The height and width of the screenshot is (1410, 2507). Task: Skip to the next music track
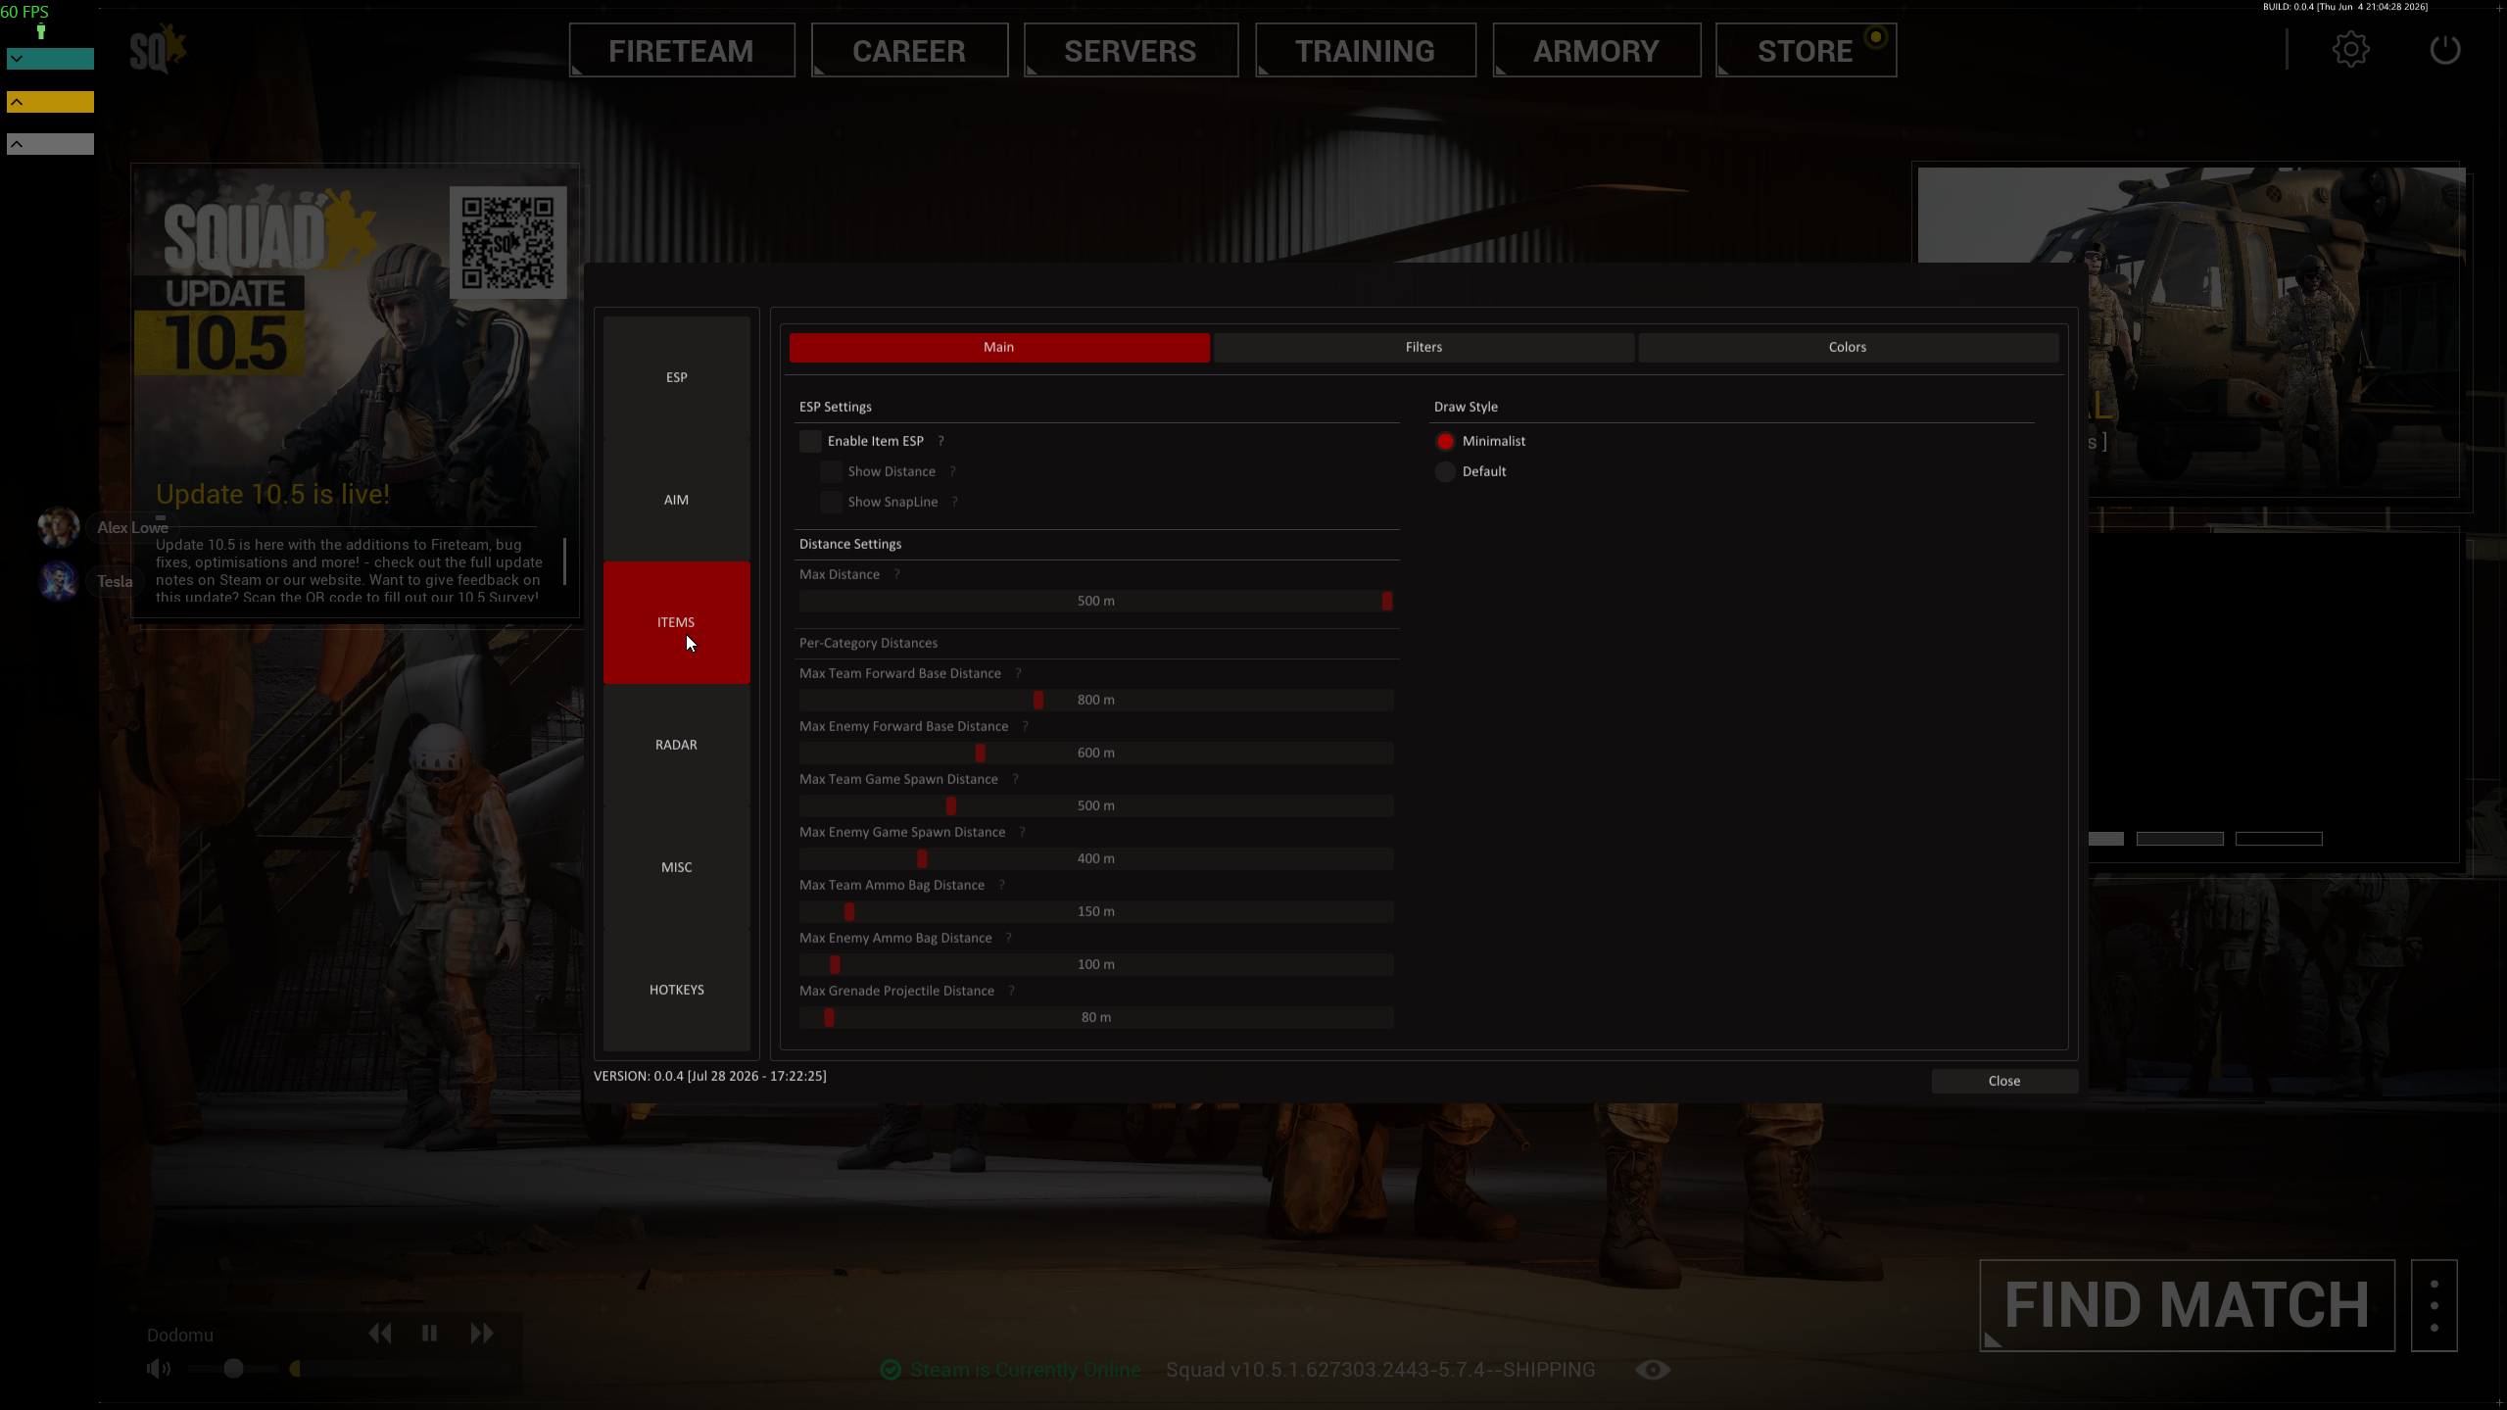pos(481,1334)
